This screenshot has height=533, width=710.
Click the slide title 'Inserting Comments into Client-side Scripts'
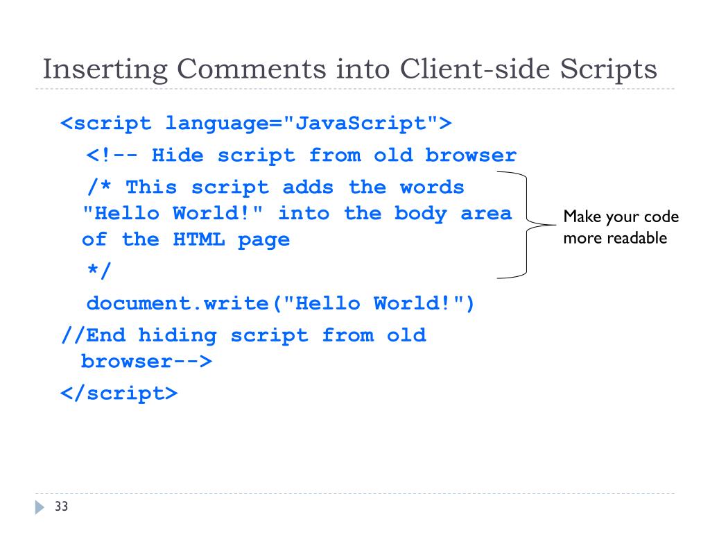click(349, 69)
